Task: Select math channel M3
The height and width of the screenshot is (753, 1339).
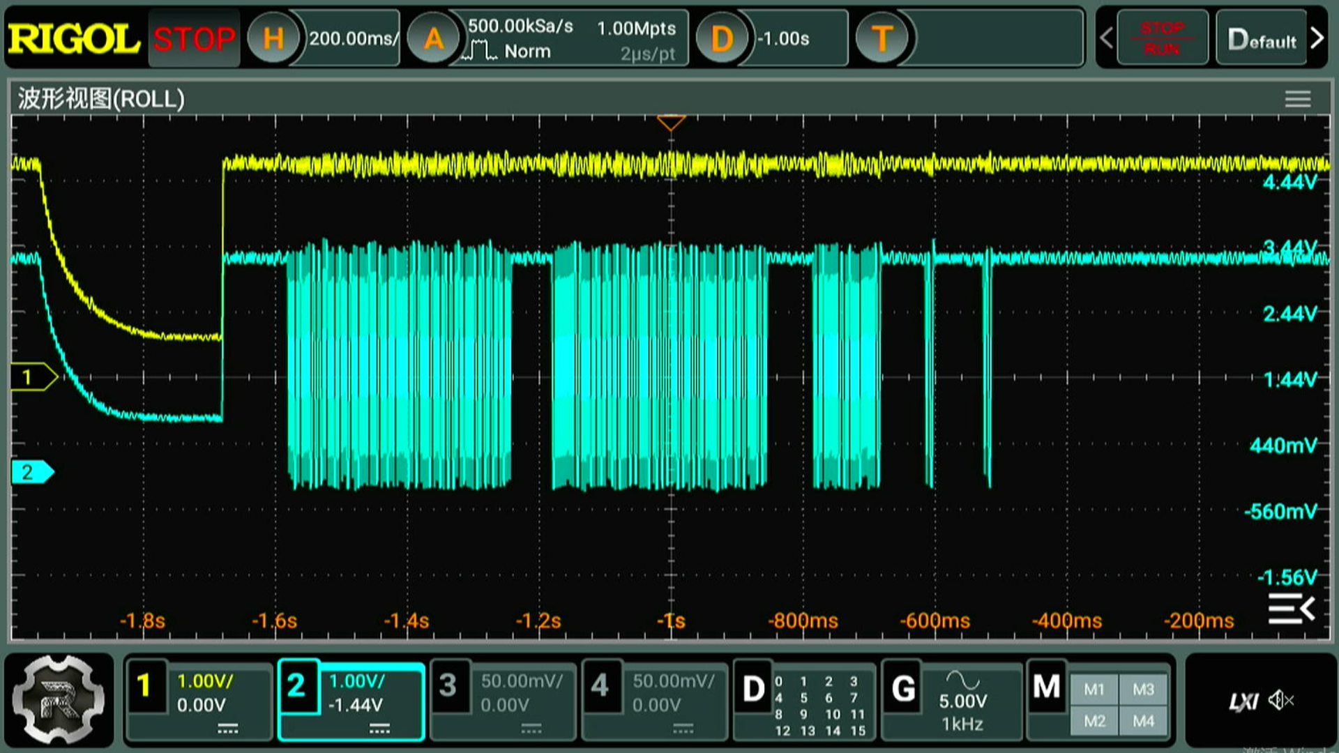Action: click(1143, 690)
